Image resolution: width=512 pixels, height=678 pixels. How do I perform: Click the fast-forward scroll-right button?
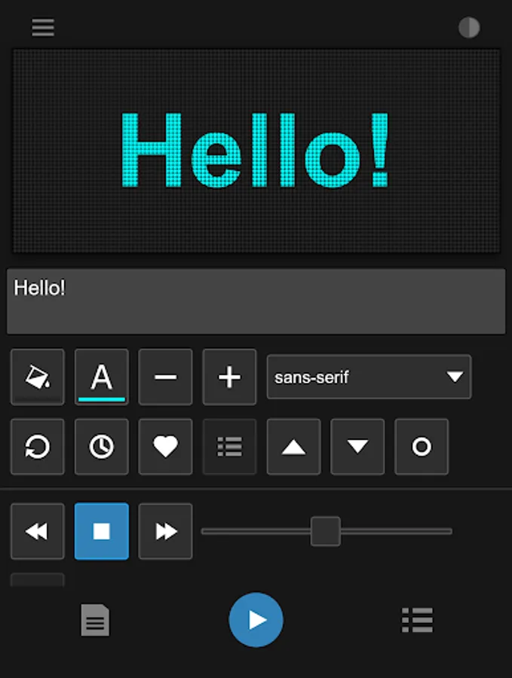pos(165,531)
